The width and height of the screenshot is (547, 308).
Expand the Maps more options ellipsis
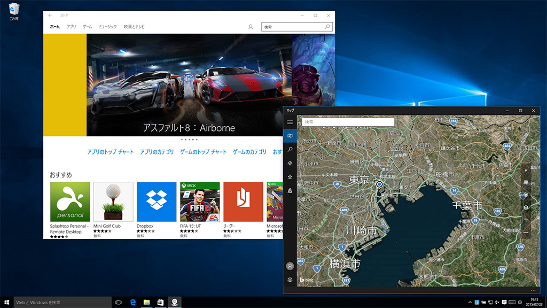click(x=533, y=290)
